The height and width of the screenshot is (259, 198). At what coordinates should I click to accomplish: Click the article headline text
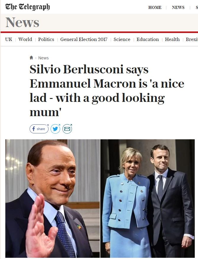tap(107, 91)
